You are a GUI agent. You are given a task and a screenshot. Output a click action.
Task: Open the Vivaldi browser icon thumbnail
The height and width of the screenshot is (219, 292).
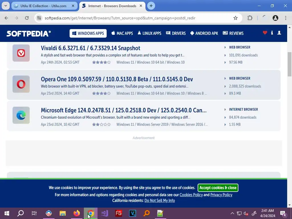(21, 53)
